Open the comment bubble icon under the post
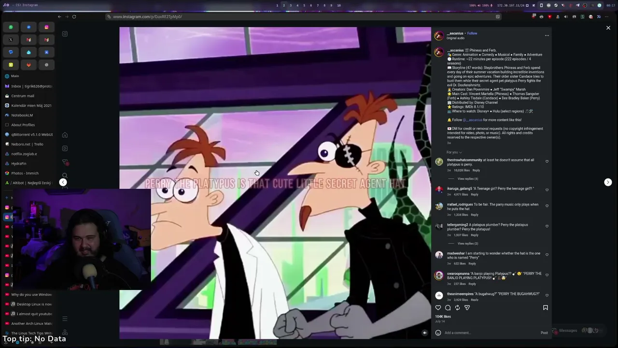This screenshot has height=348, width=618. pyautogui.click(x=448, y=308)
